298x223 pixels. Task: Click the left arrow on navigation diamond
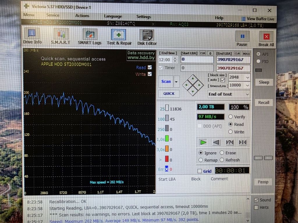tap(186, 85)
